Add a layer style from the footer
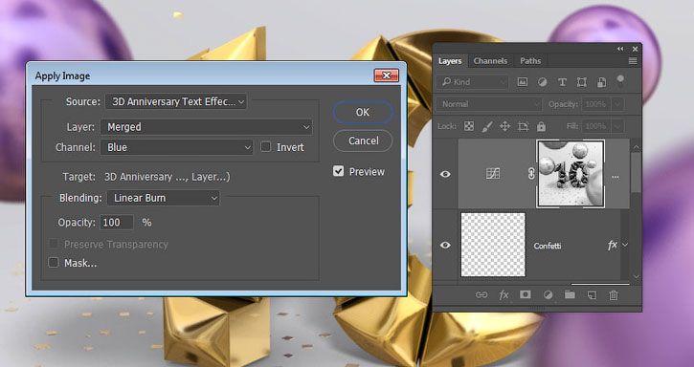The height and width of the screenshot is (367, 694). [x=504, y=295]
